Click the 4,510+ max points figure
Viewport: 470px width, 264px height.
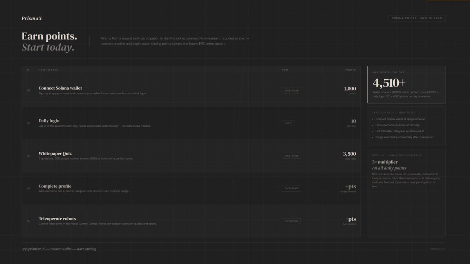pos(389,83)
